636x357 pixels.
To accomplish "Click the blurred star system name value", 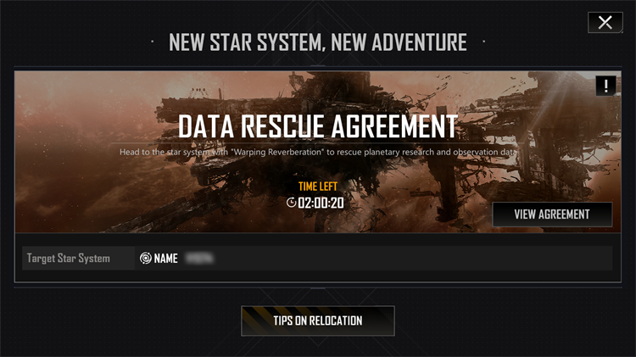I will click(x=198, y=258).
